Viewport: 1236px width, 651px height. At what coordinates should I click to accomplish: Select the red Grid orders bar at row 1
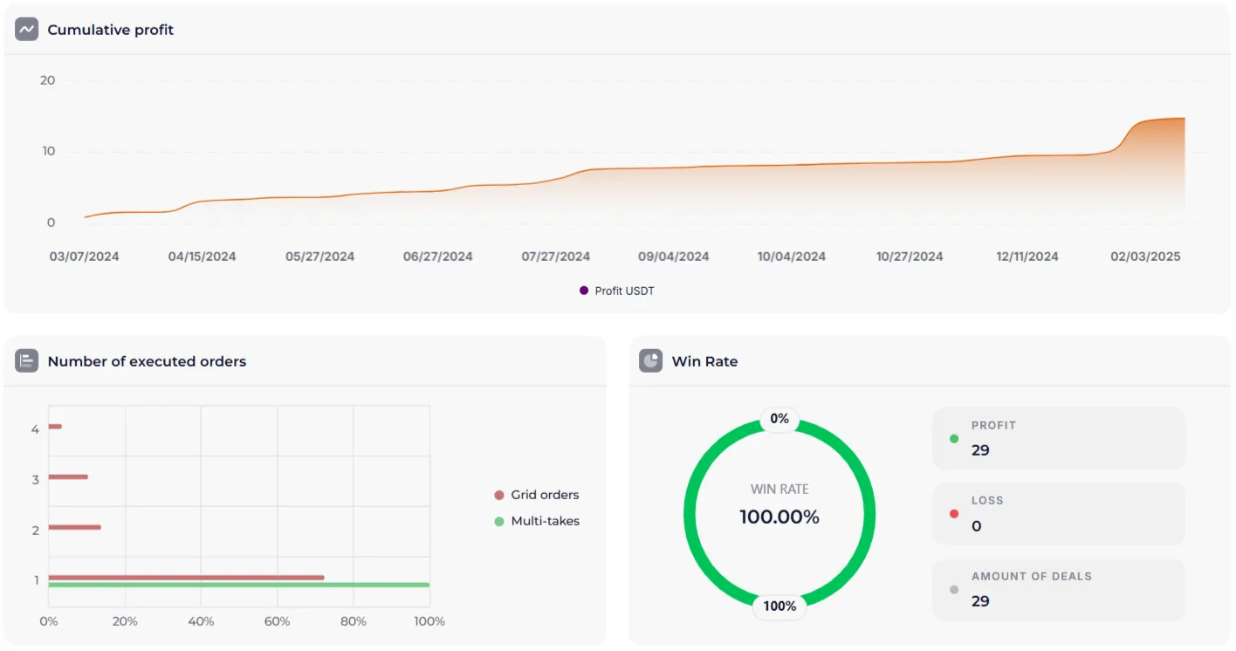[186, 577]
